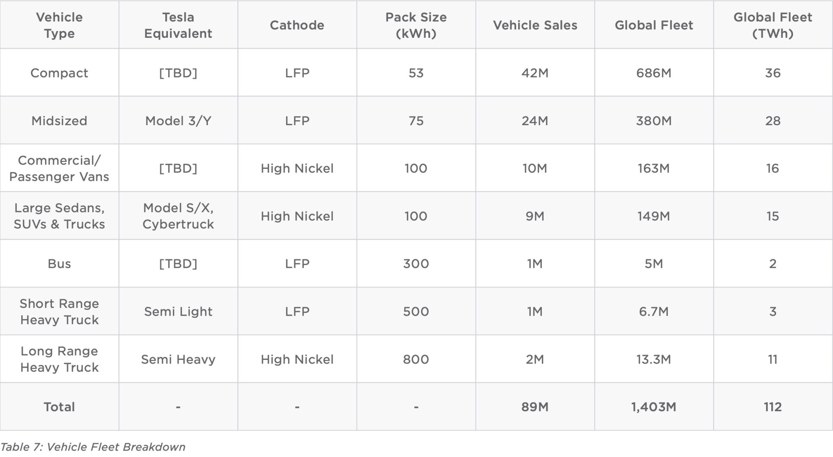The height and width of the screenshot is (457, 833).
Task: Click the Cathode column header
Action: tap(297, 25)
